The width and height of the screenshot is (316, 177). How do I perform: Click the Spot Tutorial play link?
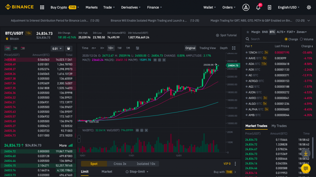tap(226, 35)
